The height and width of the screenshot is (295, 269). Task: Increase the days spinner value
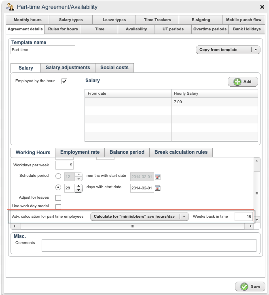78,186
